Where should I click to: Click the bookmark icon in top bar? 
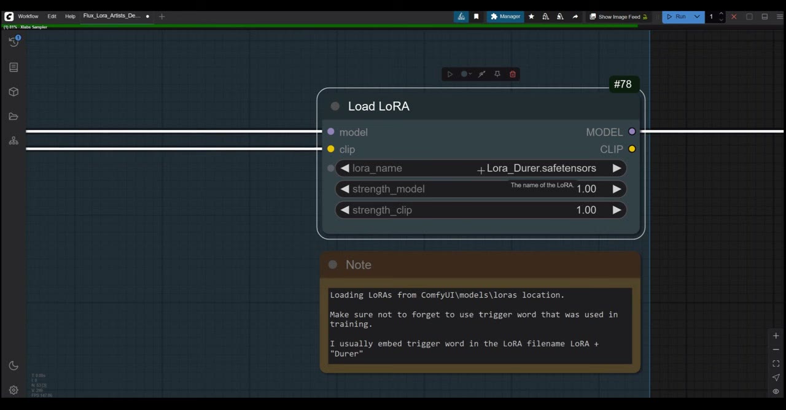tap(476, 17)
